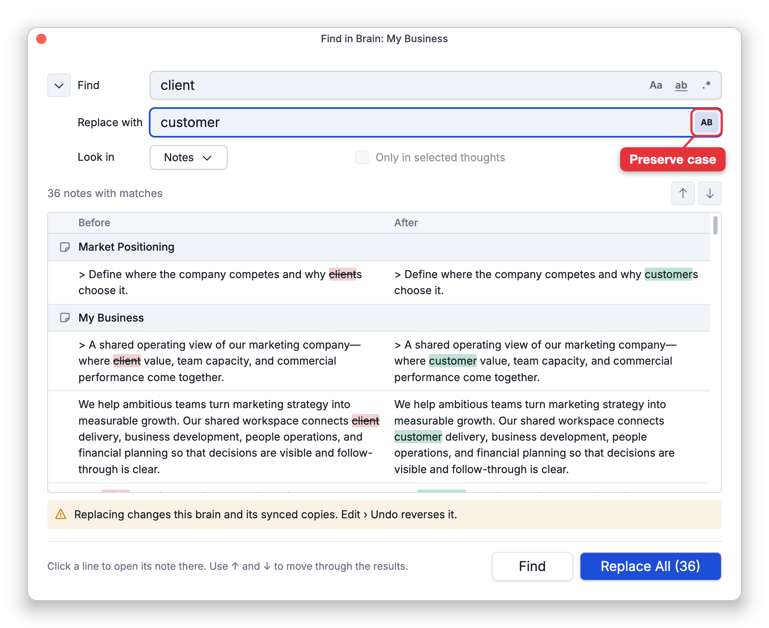Click the Before column header
The width and height of the screenshot is (769, 628).
coord(94,222)
